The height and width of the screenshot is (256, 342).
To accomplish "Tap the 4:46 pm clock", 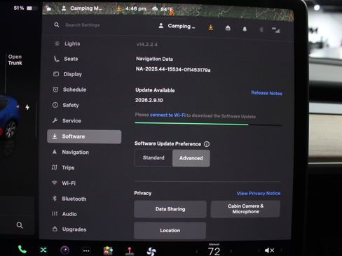I will point(136,9).
